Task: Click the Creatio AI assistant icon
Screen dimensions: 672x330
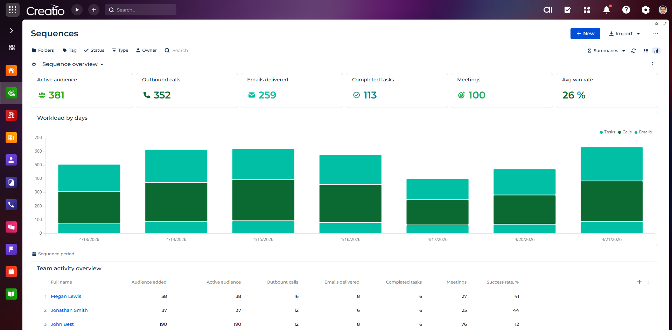Action: (548, 10)
